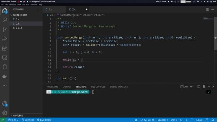Open the View menu
This screenshot has width=217, height=122.
pyautogui.click(x=19, y=4)
